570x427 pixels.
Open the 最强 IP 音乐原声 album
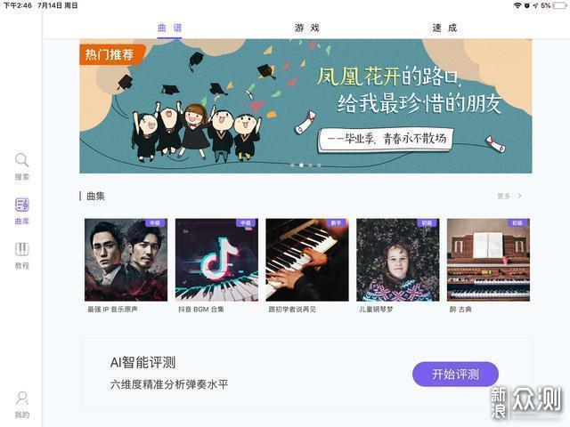(126, 260)
